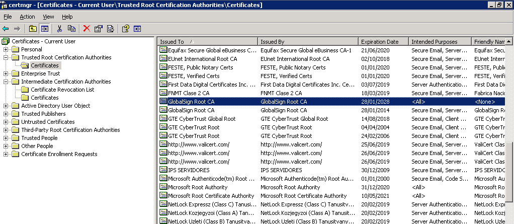The height and width of the screenshot is (224, 514).
Task: Open Properties from the toolbar icon
Action: click(99, 29)
